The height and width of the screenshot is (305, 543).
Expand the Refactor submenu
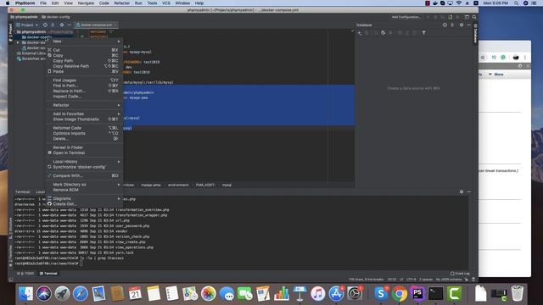coord(84,105)
